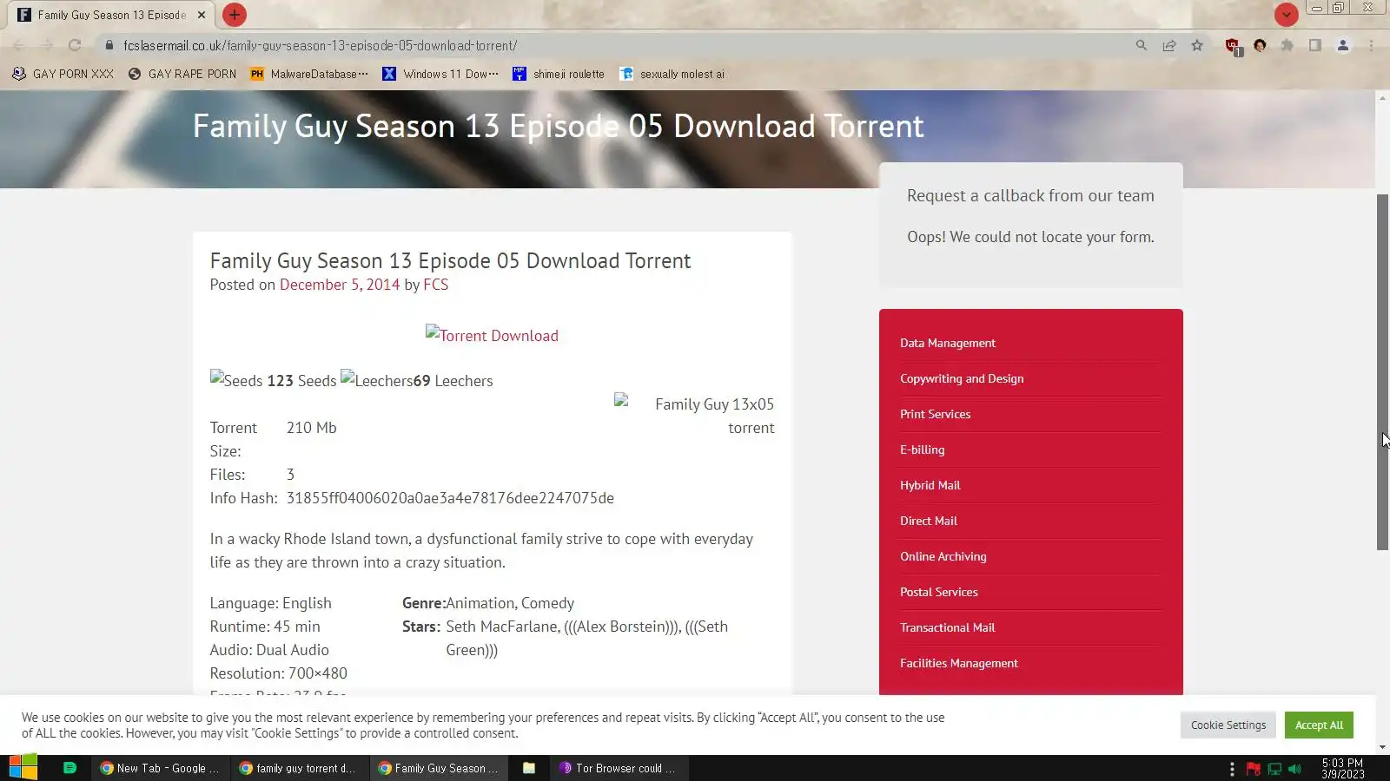Open the red flag tray icon
The image size is (1390, 781).
1253,769
